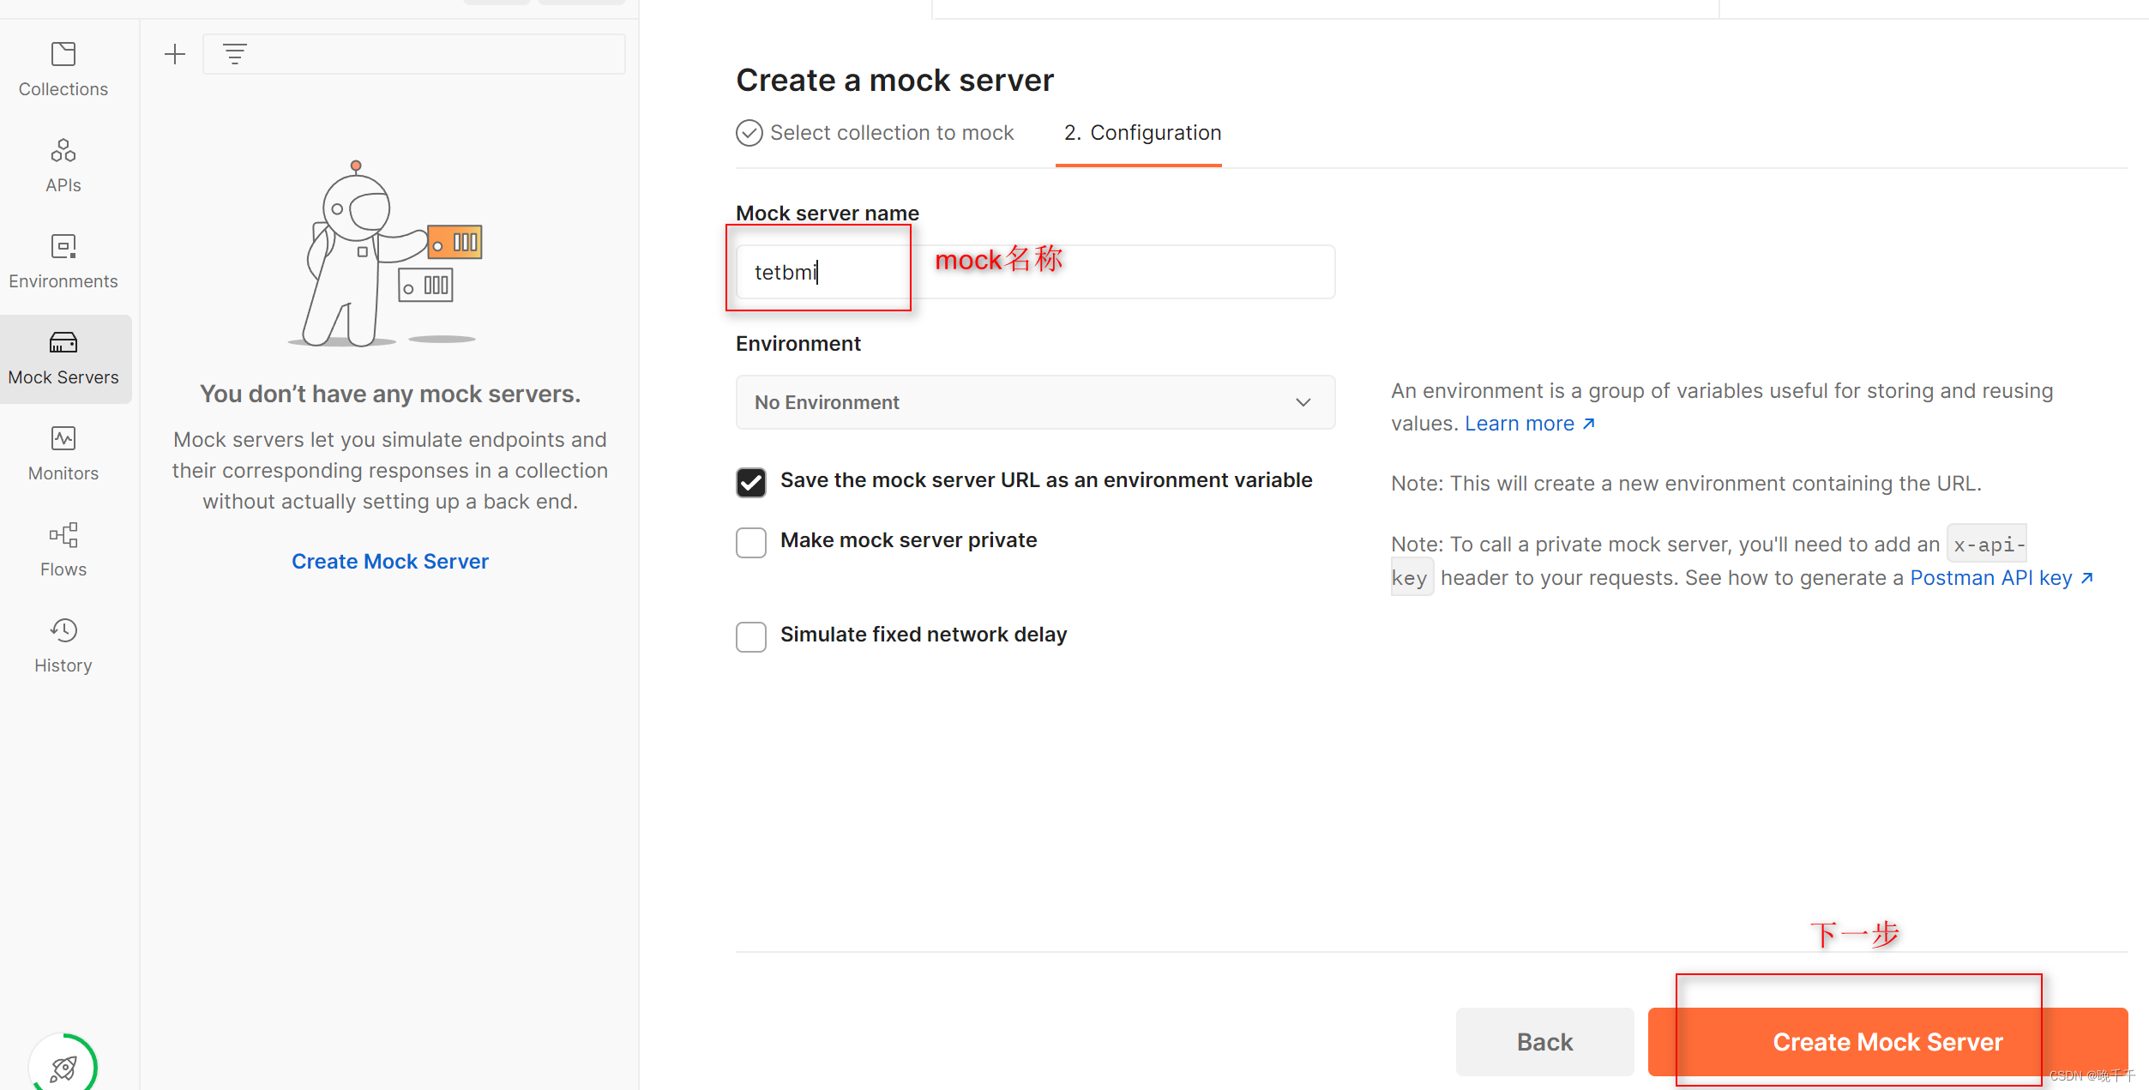Viewport: 2149px width, 1090px height.
Task: Click the Configuration tab
Action: pyautogui.click(x=1140, y=132)
